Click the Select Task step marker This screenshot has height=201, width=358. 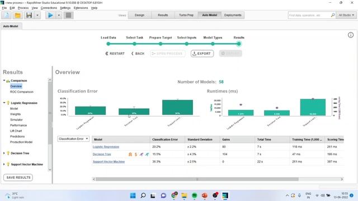pos(134,44)
